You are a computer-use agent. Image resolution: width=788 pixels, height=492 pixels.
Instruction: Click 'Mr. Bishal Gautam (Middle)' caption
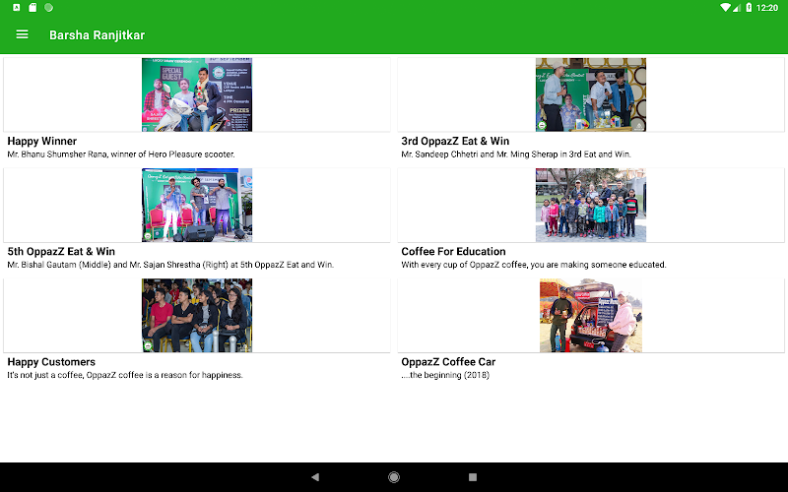tap(170, 265)
